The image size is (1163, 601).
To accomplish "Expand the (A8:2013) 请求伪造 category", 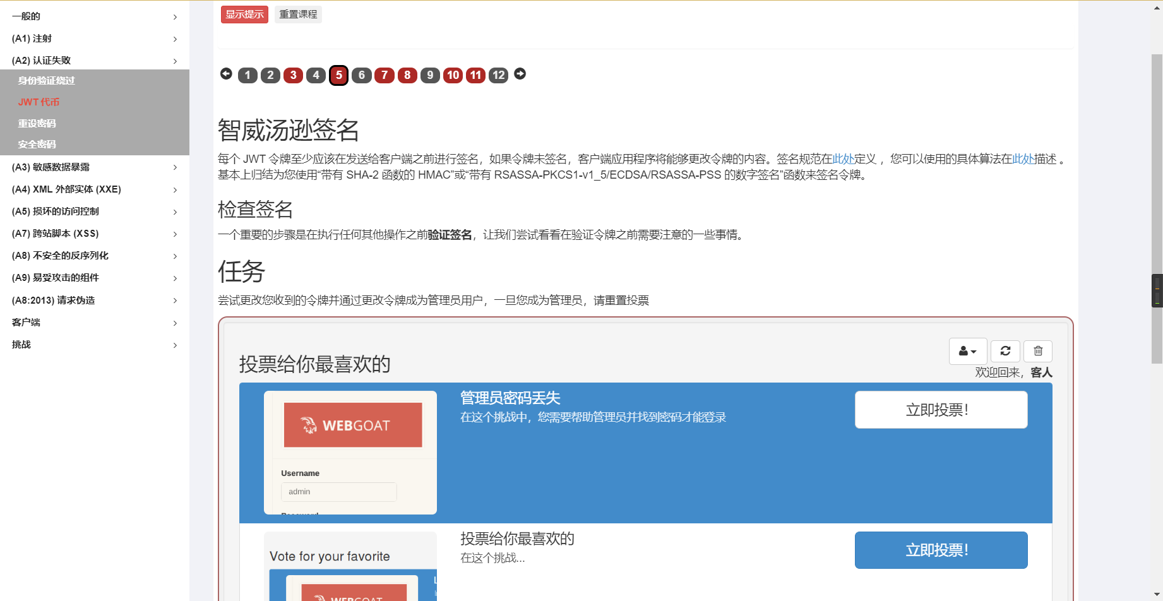I will 95,300.
